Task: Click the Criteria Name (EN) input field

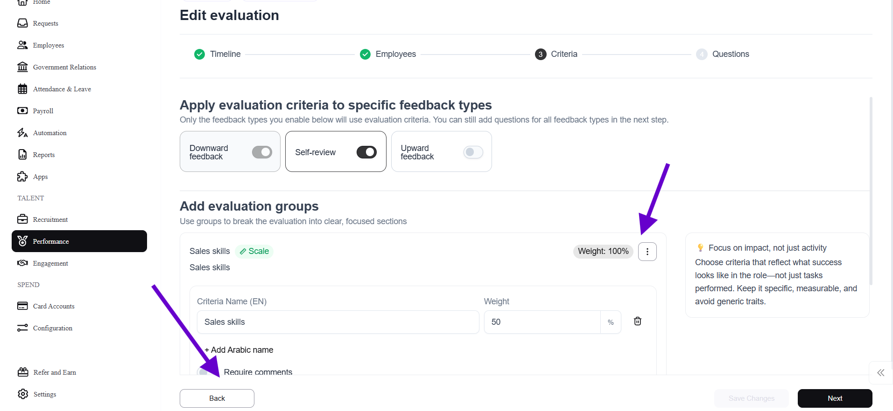Action: (338, 322)
